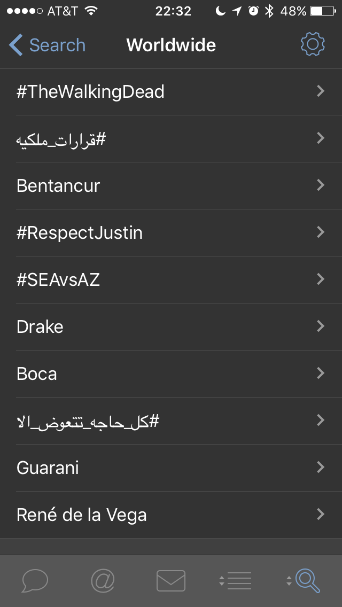Tap the search magnifier tab
Screen dimensions: 342x607
[304, 581]
